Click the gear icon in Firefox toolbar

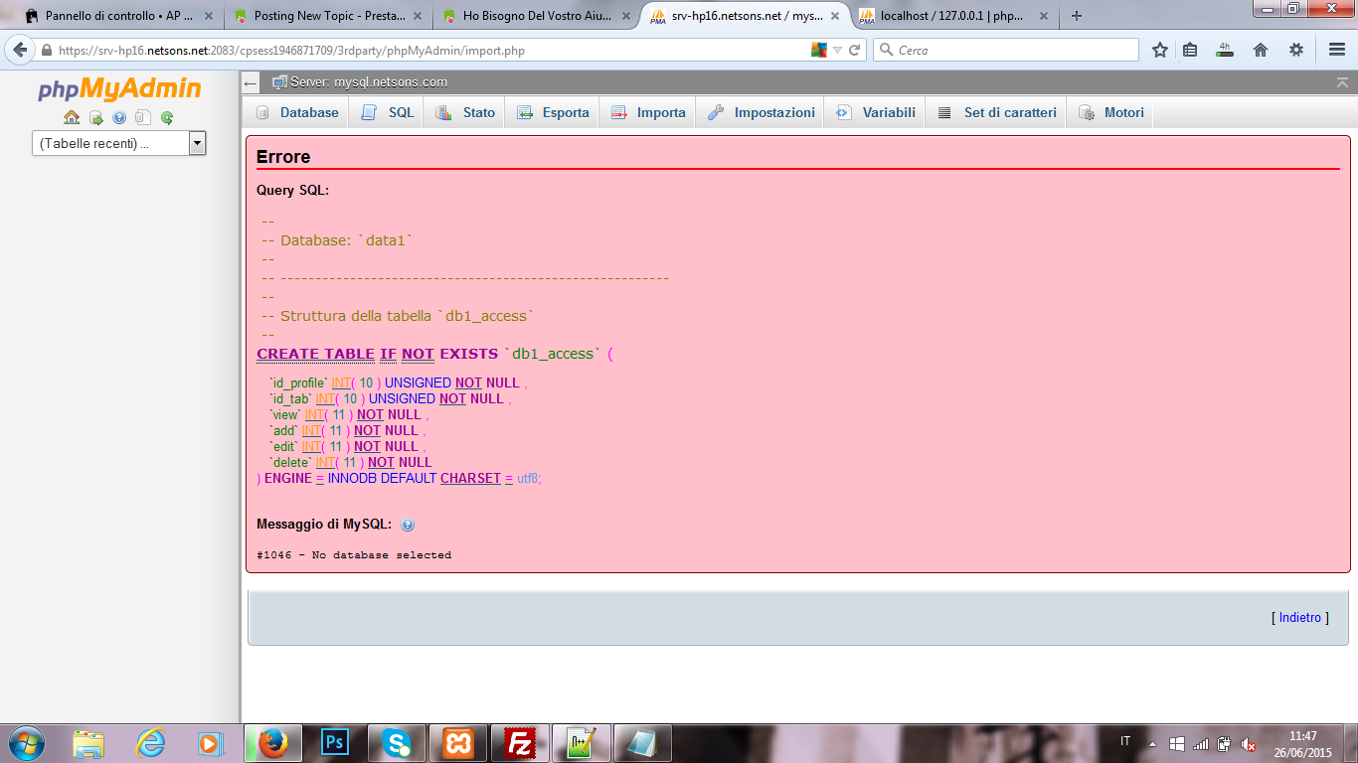1296,50
